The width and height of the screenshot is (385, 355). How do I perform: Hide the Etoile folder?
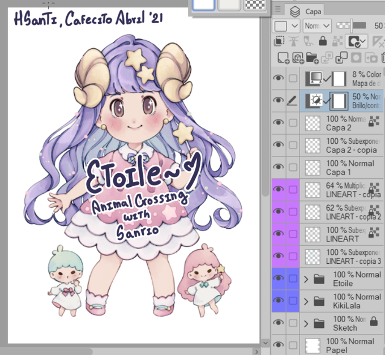point(278,278)
